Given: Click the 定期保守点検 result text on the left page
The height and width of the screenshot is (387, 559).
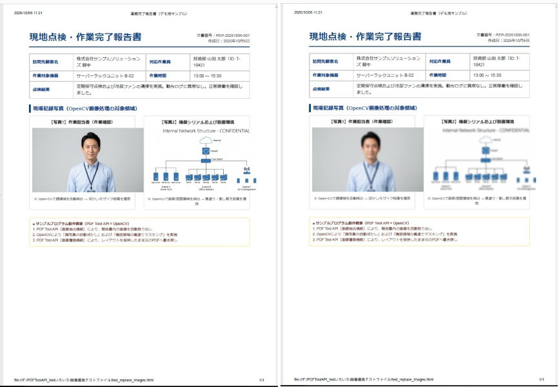Looking at the screenshot, I should coord(160,90).
